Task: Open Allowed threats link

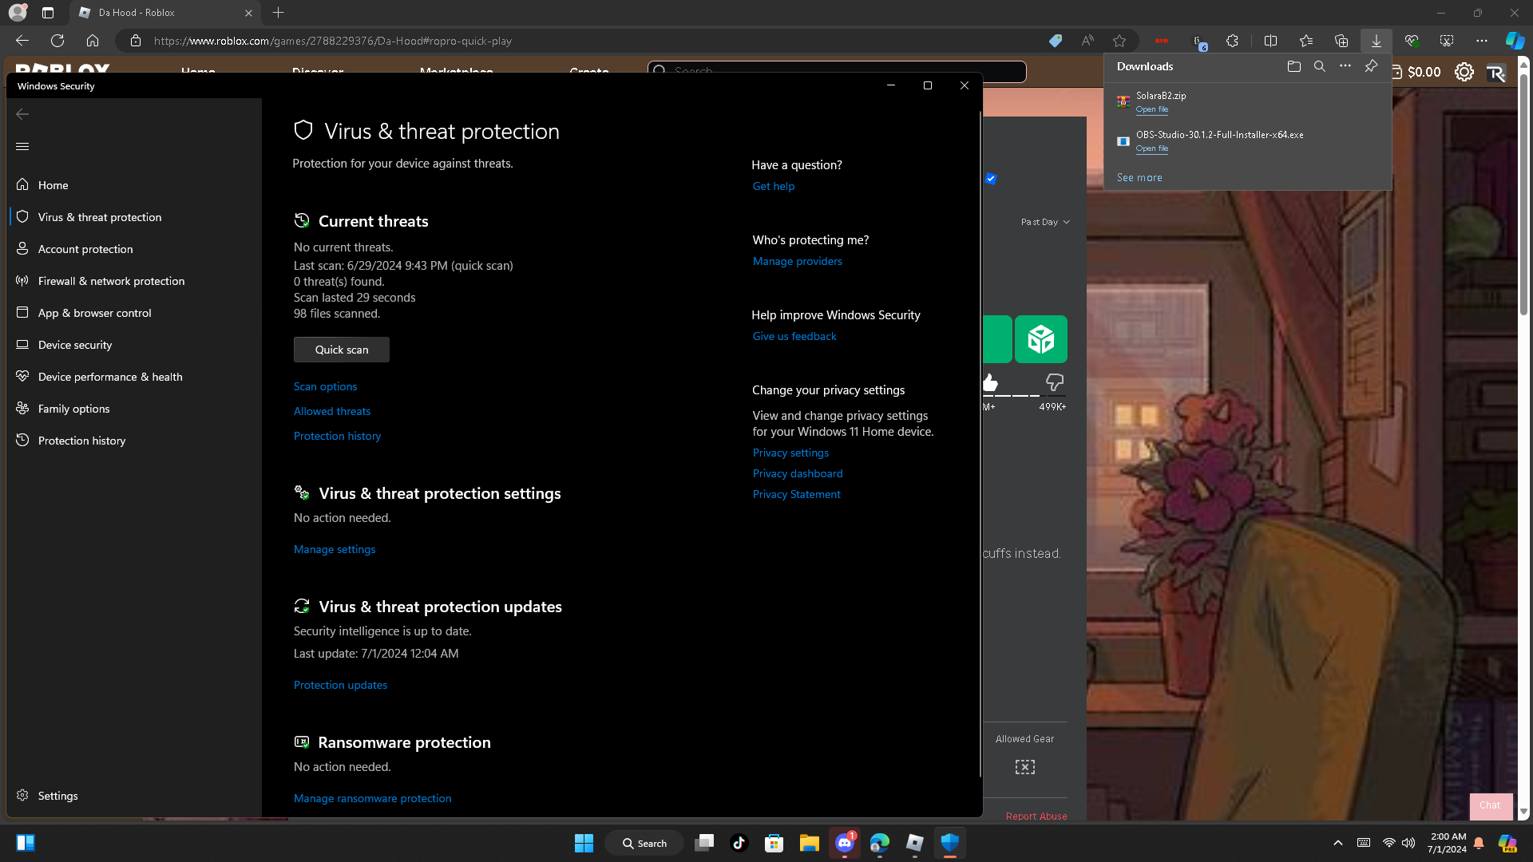Action: coord(332,411)
